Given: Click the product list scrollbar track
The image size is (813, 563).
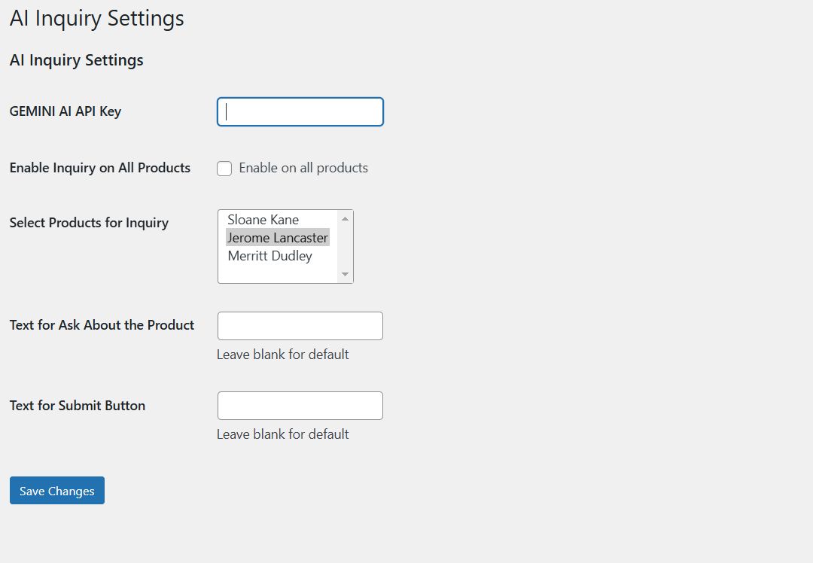Looking at the screenshot, I should [346, 247].
